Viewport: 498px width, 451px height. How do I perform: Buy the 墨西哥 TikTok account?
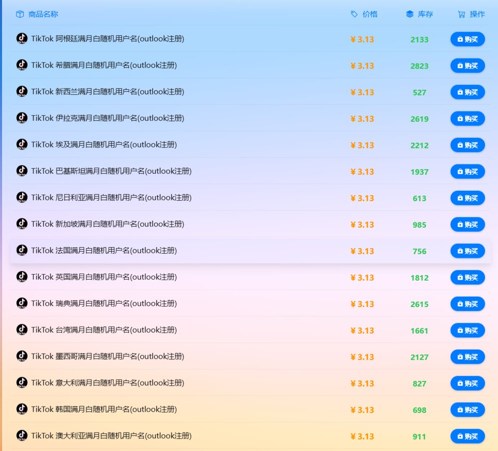click(x=468, y=357)
